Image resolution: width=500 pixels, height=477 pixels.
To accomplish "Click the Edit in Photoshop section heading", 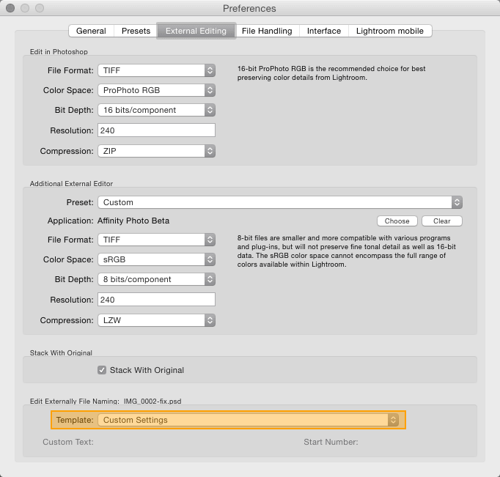I will pos(59,51).
